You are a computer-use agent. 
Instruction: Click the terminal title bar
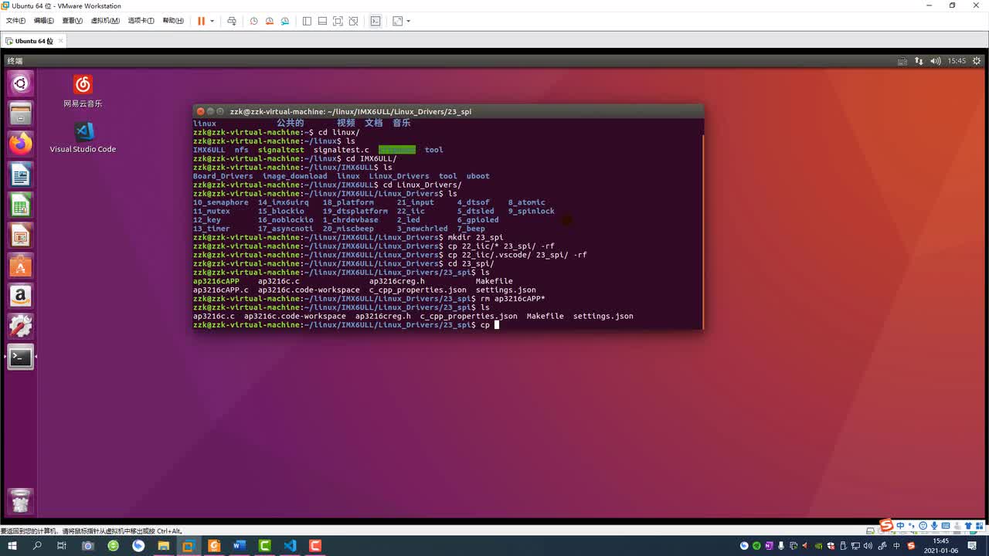coord(448,111)
